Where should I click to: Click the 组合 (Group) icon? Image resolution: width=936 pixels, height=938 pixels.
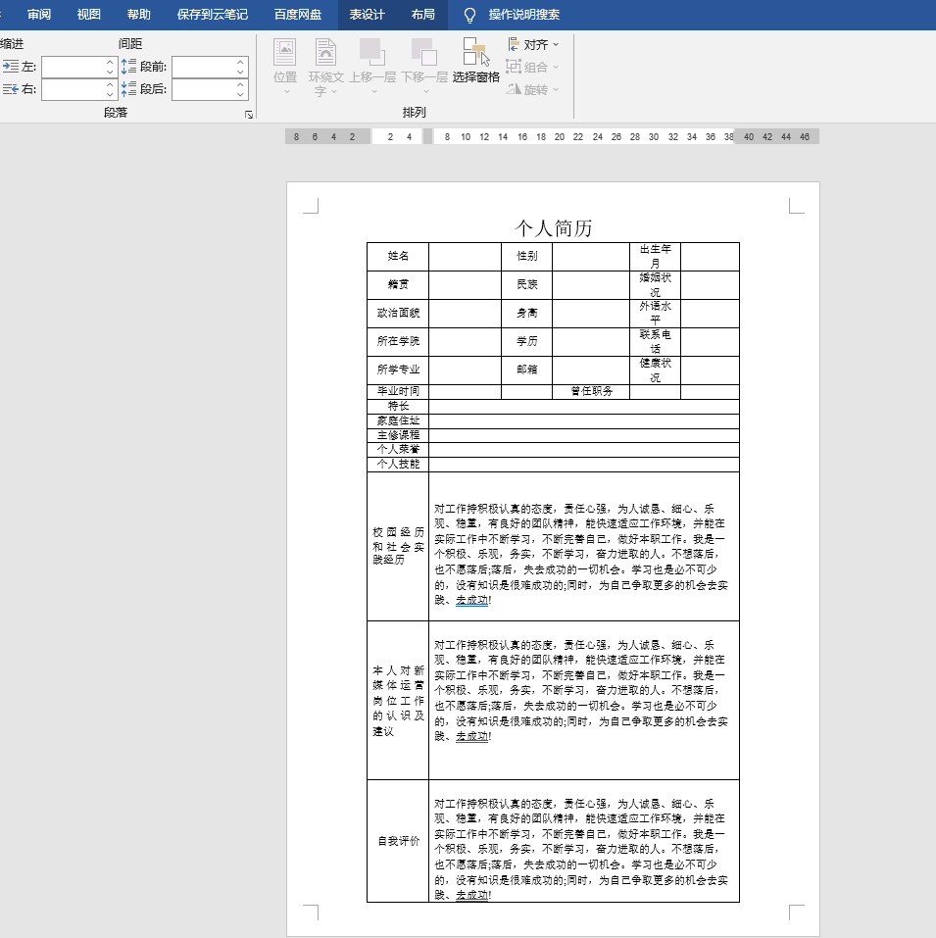(515, 67)
